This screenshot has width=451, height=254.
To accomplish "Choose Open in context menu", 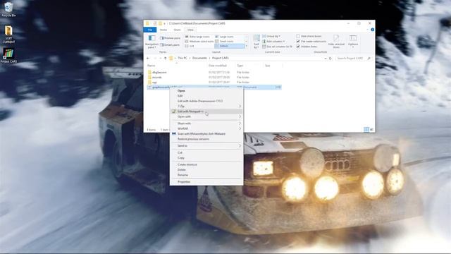I will tap(206, 91).
